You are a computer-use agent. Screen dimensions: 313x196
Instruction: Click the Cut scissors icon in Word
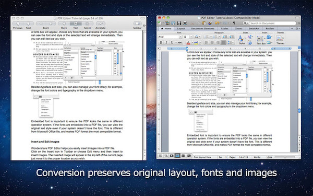tap(192, 23)
